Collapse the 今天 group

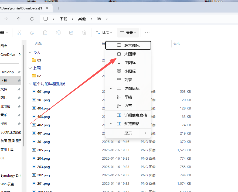coord(30,53)
